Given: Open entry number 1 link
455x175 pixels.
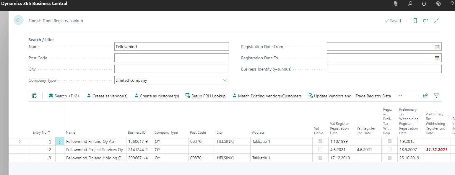Looking at the screenshot, I should 50,141.
